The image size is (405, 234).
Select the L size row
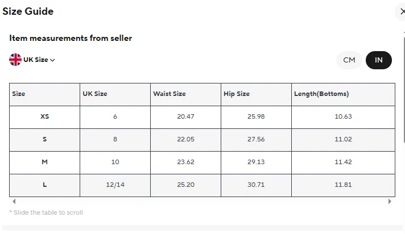(45, 185)
